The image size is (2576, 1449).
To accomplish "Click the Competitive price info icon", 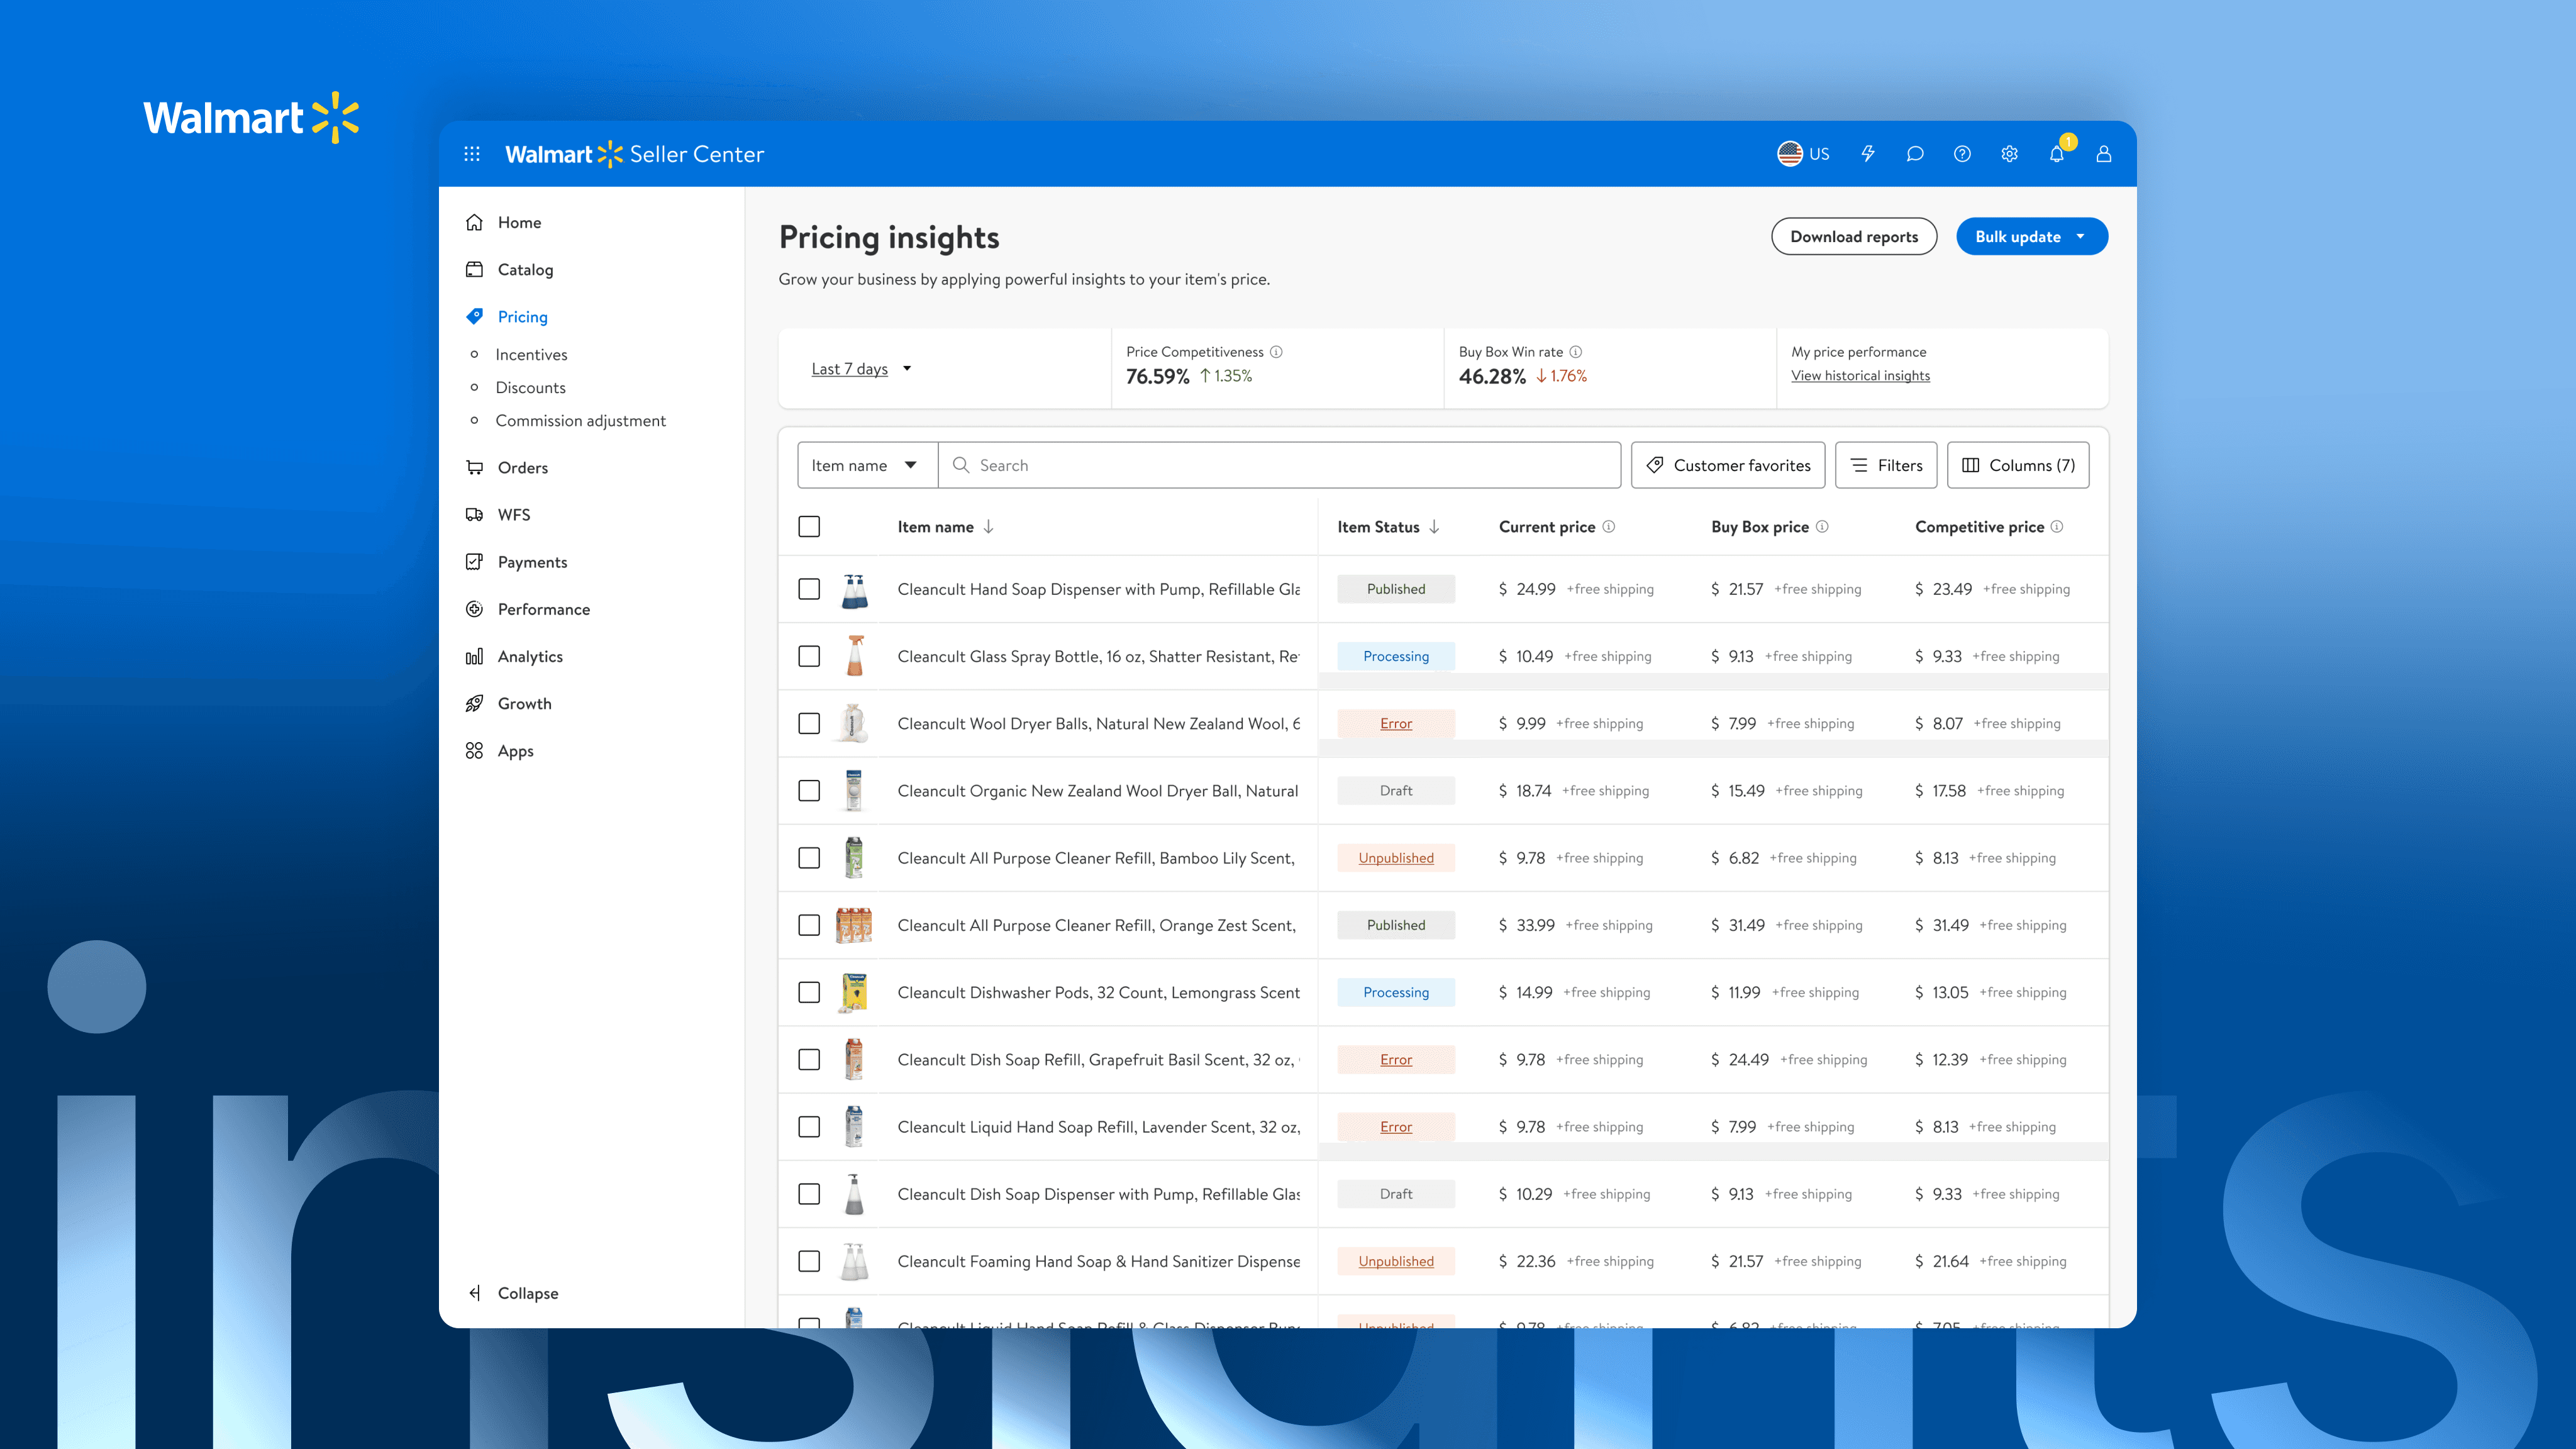I will 2057,527.
